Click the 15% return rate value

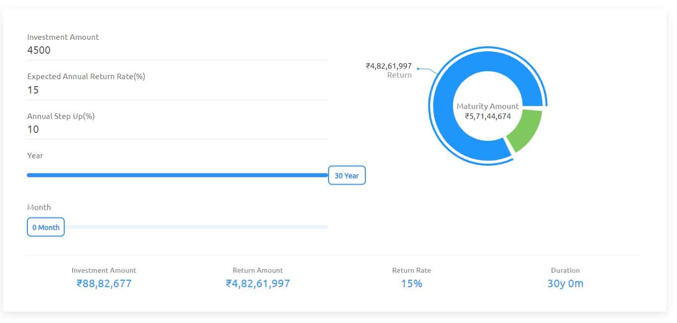[x=412, y=284]
